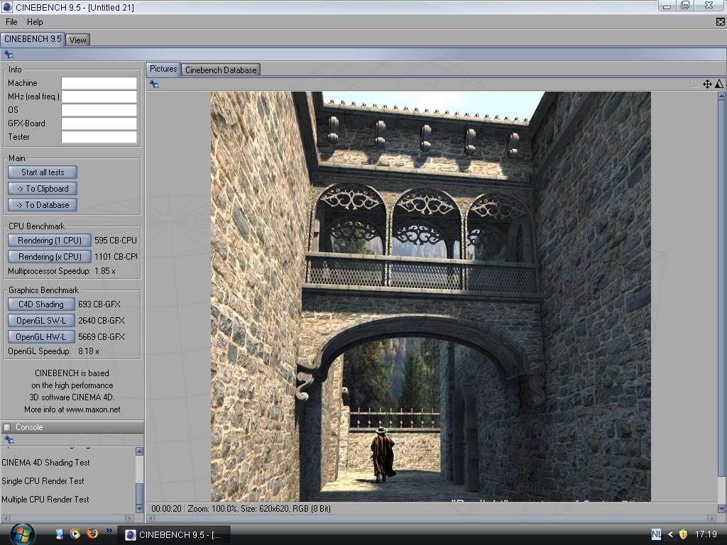The height and width of the screenshot is (545, 727).
Task: Launch Windows Media Player from quick launch
Action: (75, 534)
